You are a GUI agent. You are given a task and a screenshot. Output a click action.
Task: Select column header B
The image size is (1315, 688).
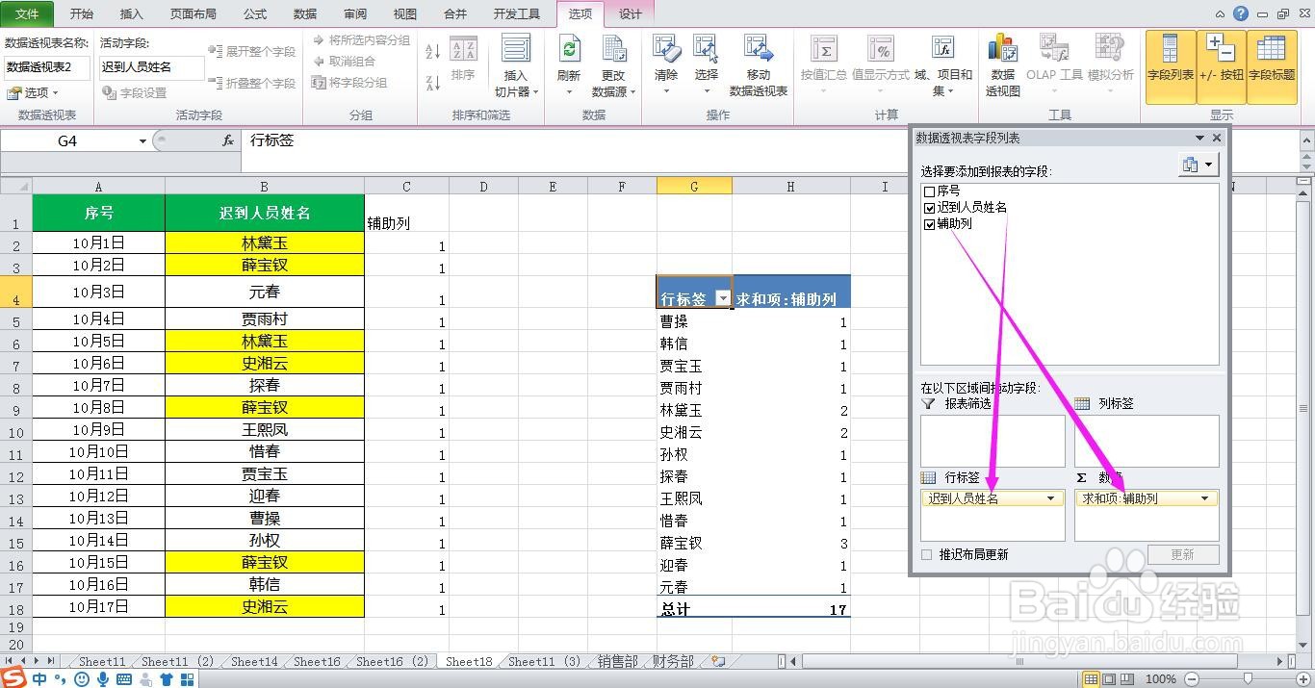[x=265, y=186]
